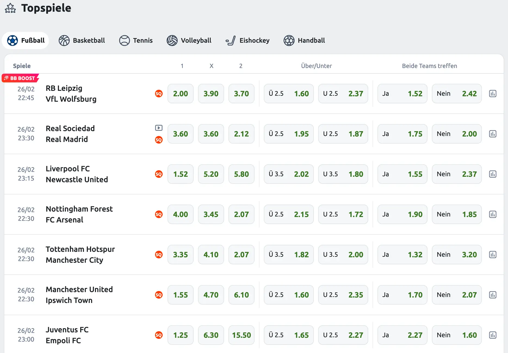Screen dimensions: 508x353
Task: Bet on Liverpool FC win at 1.52
Action: (x=181, y=174)
